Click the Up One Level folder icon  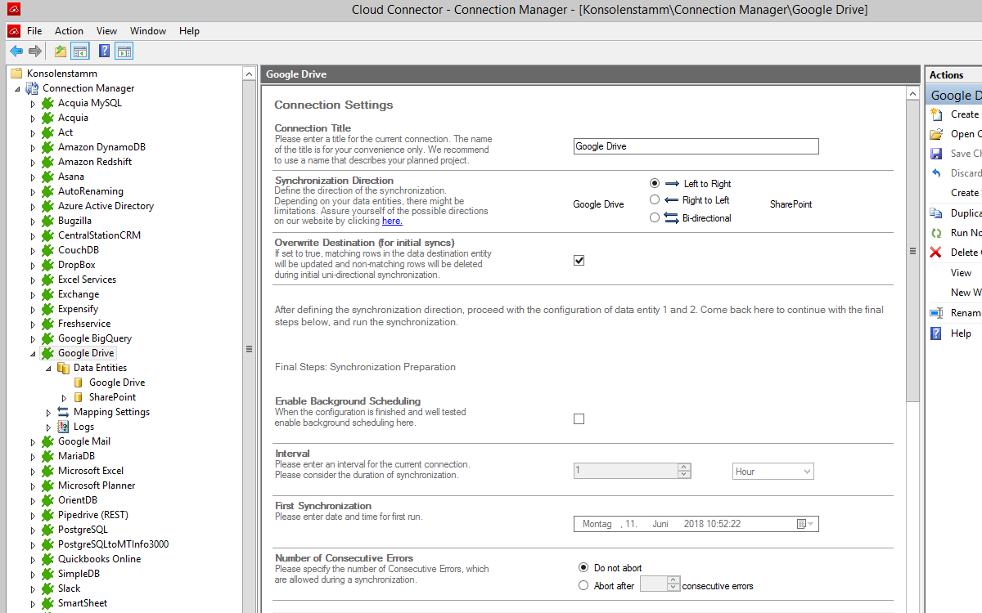tap(61, 51)
